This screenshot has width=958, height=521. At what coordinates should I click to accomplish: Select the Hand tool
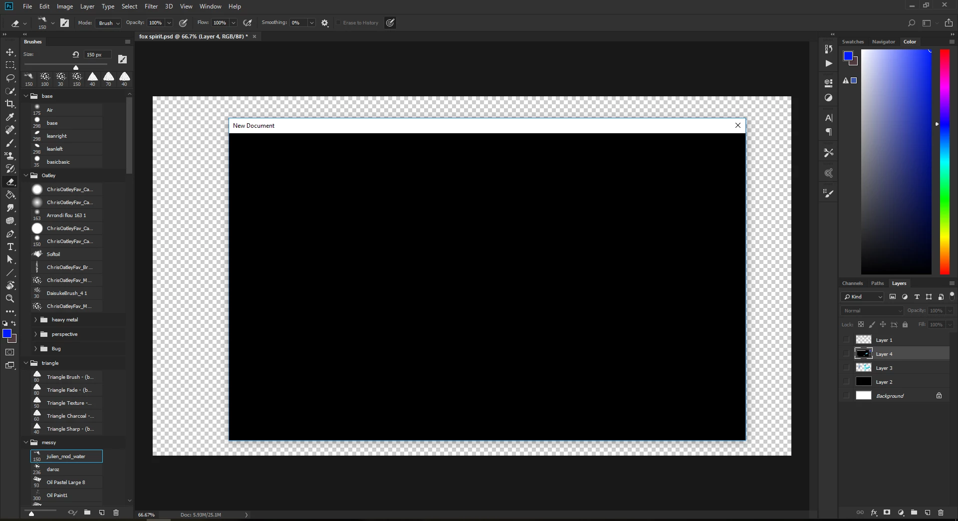(x=10, y=285)
